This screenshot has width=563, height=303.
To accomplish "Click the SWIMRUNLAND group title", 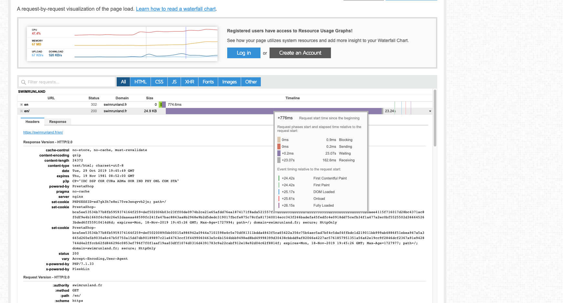I will pos(32,92).
